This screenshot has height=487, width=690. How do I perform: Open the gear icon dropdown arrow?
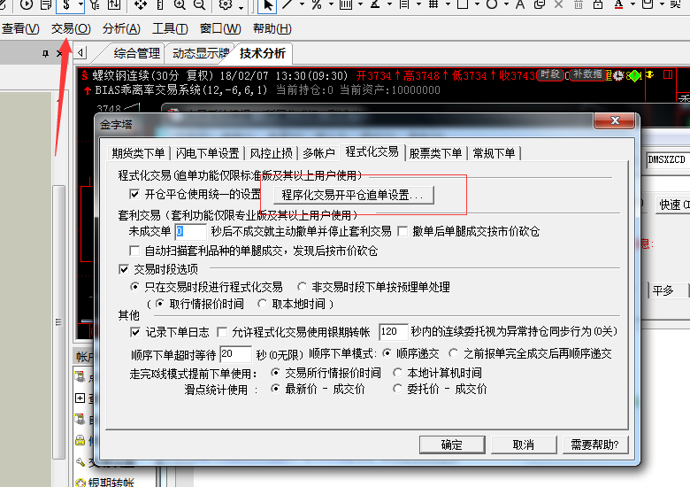pyautogui.click(x=241, y=6)
